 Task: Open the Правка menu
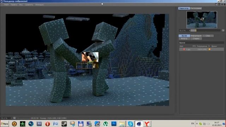[14, 5]
